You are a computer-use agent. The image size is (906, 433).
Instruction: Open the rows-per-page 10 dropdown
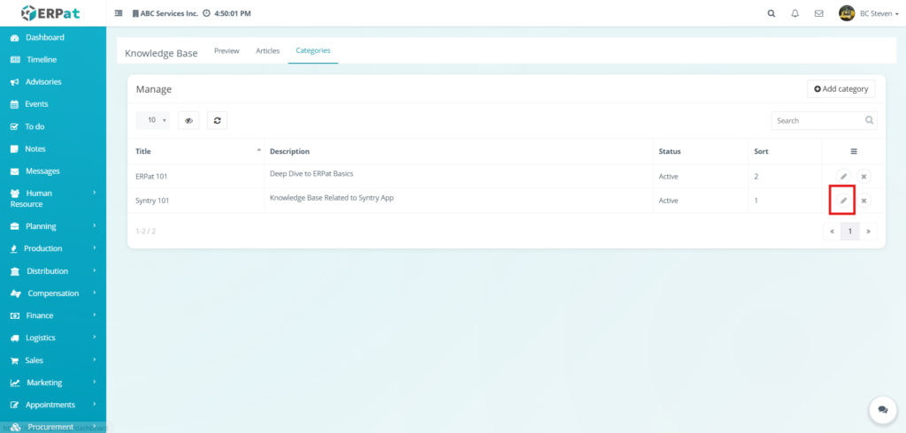[x=152, y=120]
